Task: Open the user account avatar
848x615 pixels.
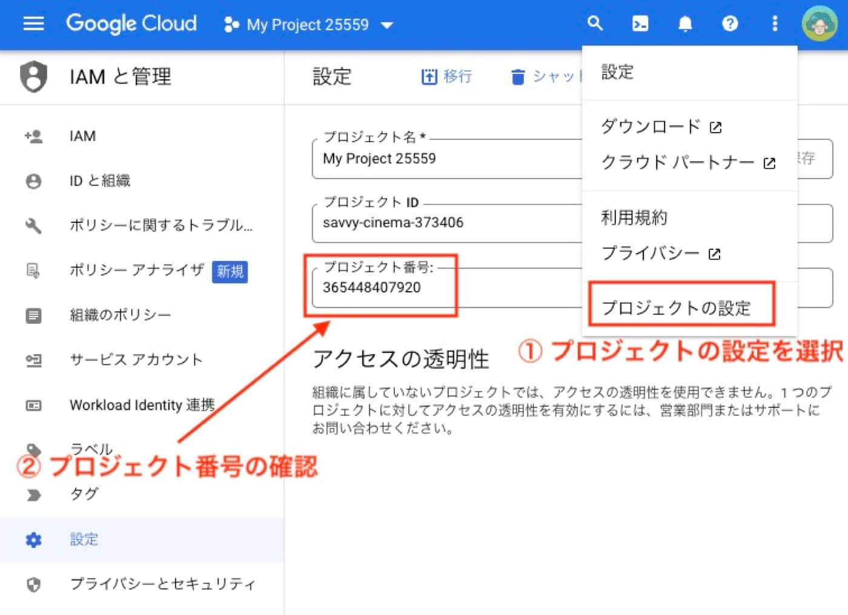Action: (x=820, y=24)
